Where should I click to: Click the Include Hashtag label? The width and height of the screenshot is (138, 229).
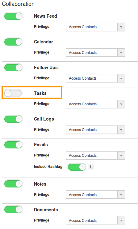pyautogui.click(x=48, y=167)
